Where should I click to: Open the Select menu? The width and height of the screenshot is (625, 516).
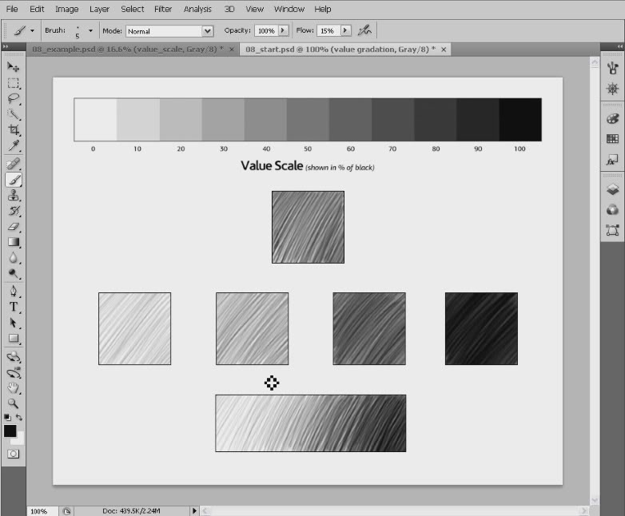click(x=133, y=9)
